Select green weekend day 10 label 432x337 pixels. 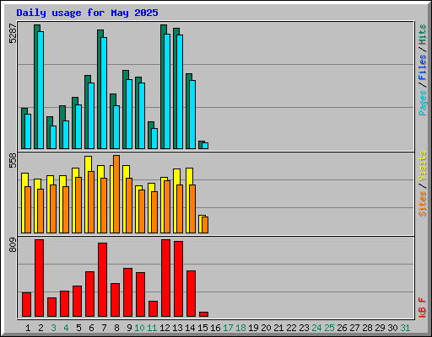[x=139, y=328]
